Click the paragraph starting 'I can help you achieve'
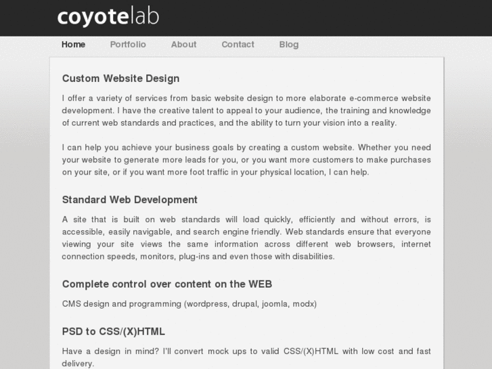Viewport: 492px width, 369px height. click(x=246, y=160)
